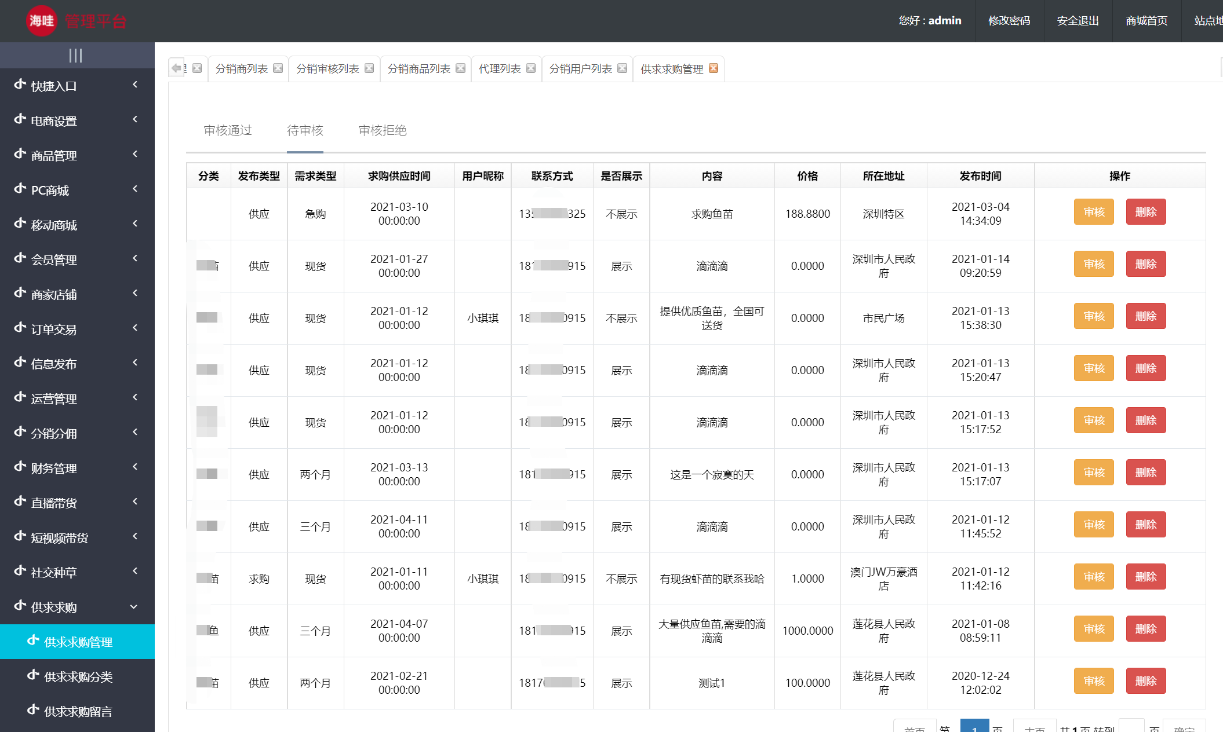This screenshot has height=732, width=1223.
Task: Delete the 测试1 row
Action: pyautogui.click(x=1145, y=681)
